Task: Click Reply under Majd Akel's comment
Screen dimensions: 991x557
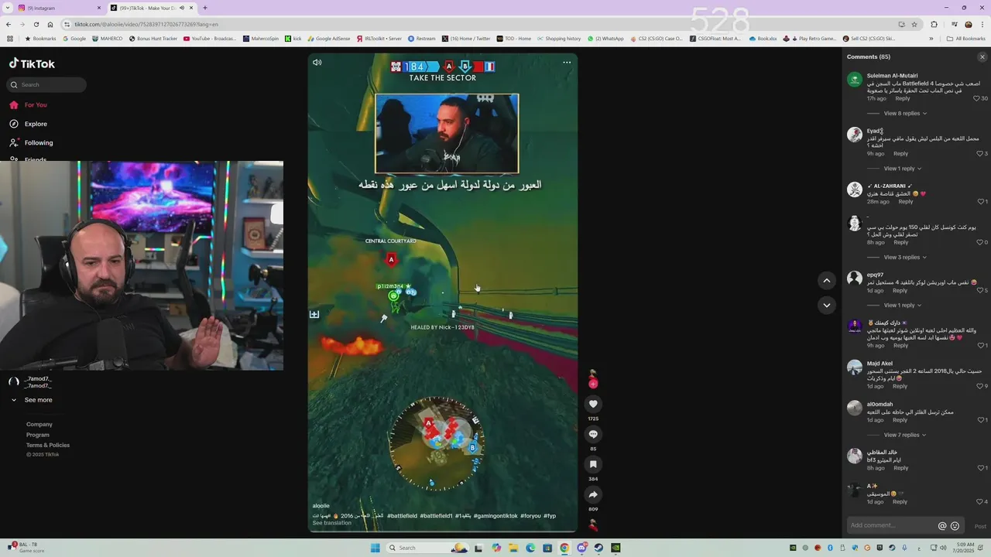Action: pos(900,386)
